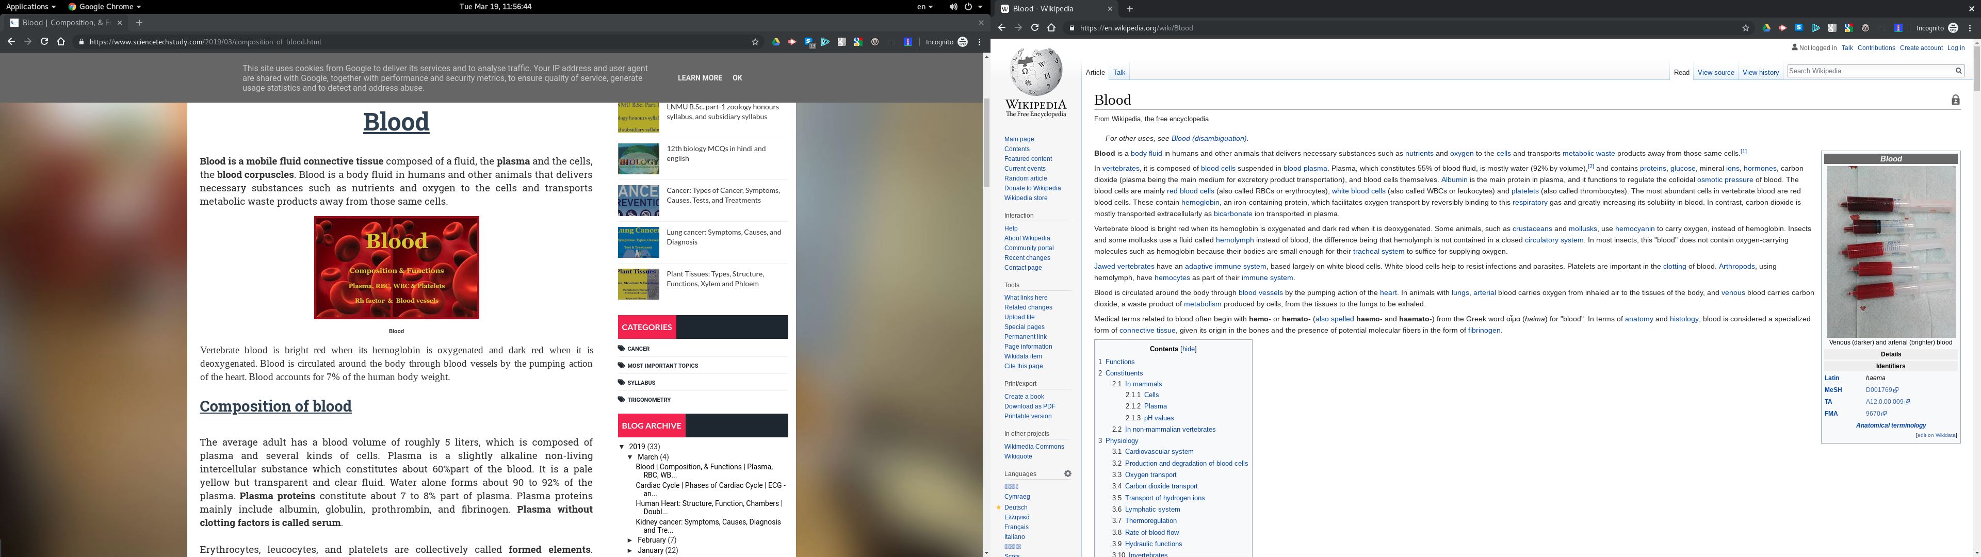Click the Log in link on Wikipedia

pos(1956,47)
